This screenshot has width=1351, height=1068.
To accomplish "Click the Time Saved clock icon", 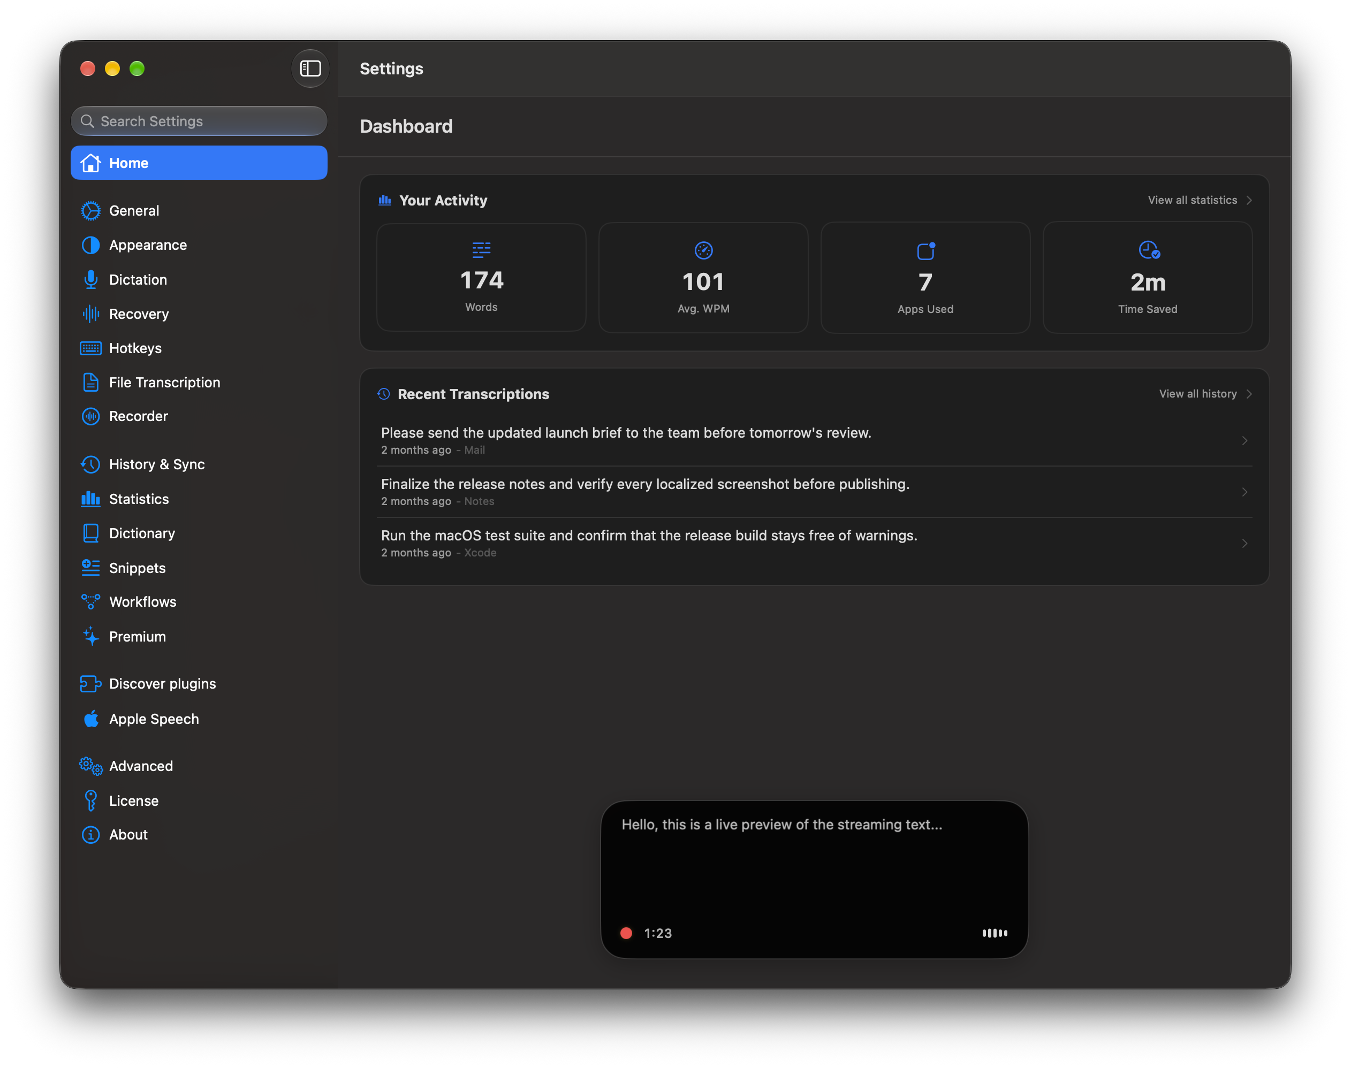I will [x=1149, y=250].
